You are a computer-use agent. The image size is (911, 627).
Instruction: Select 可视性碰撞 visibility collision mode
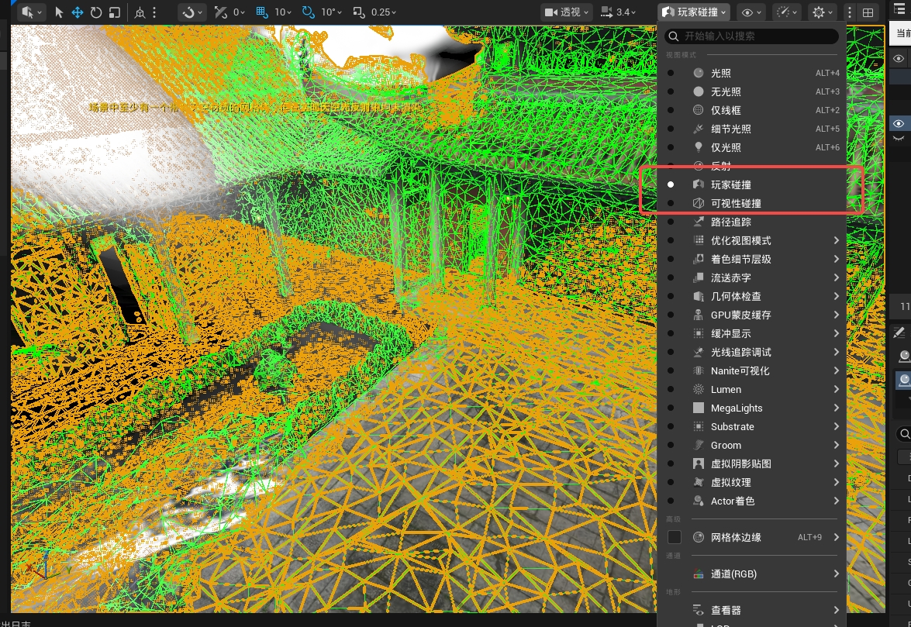tap(751, 203)
